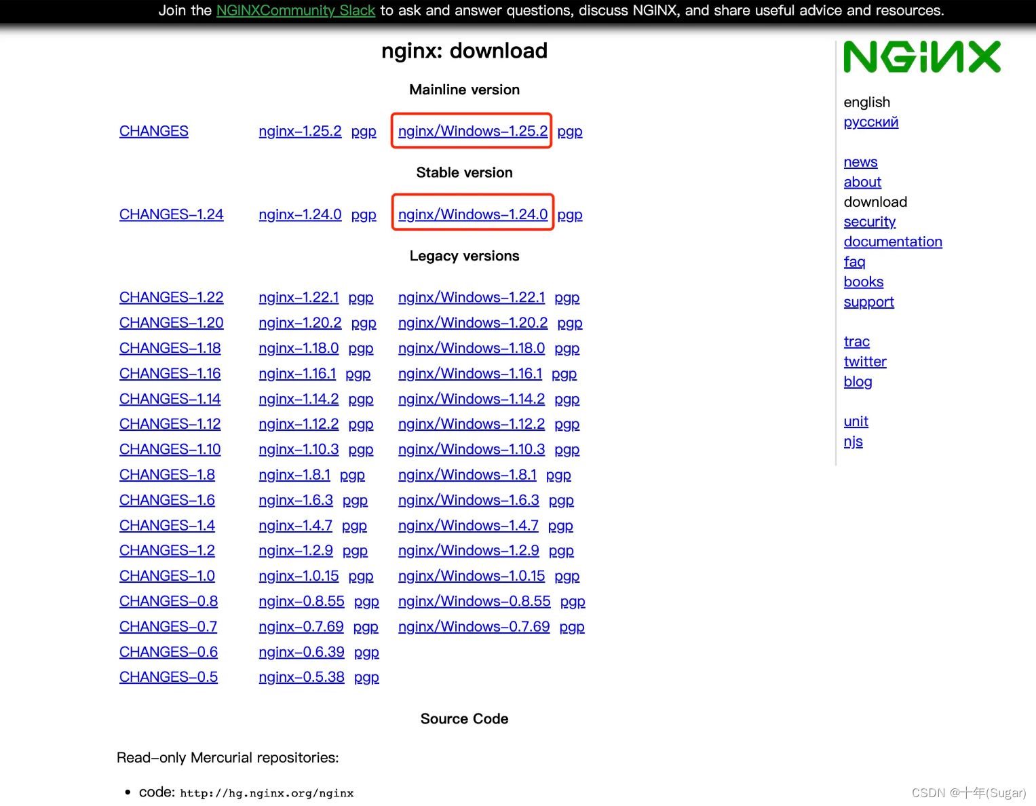The image size is (1036, 806).
Task: Open the support page
Action: (x=869, y=303)
